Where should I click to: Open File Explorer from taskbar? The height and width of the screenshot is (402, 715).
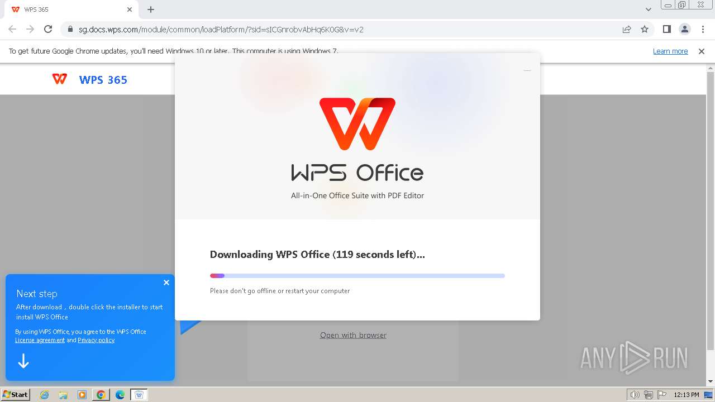(63, 395)
